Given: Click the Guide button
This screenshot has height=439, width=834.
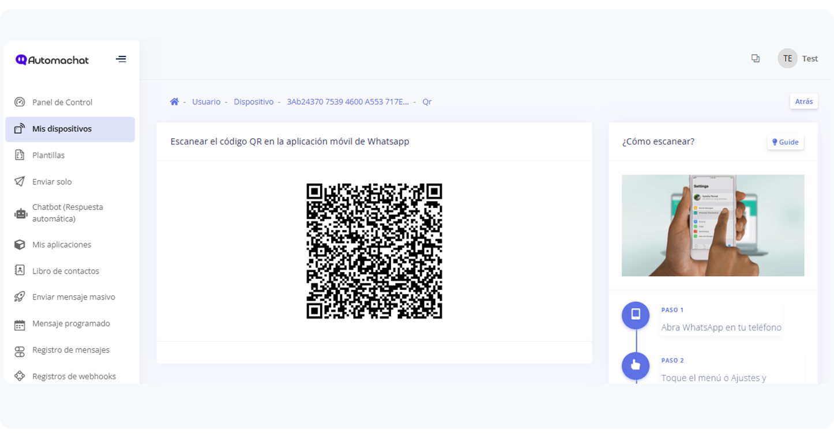Looking at the screenshot, I should [785, 142].
